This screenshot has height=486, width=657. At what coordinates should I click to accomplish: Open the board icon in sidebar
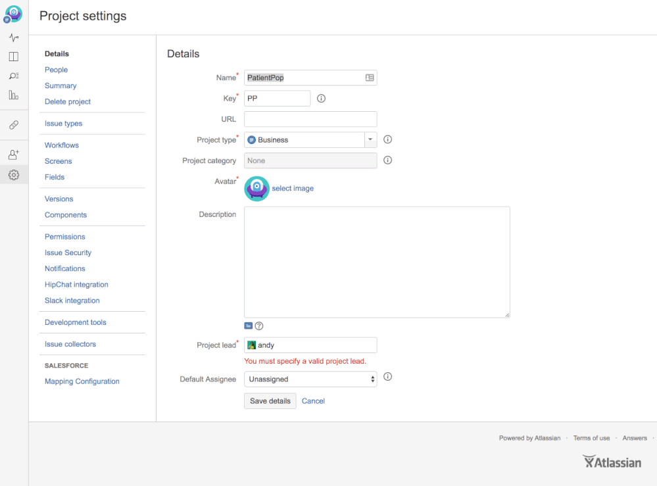[14, 57]
